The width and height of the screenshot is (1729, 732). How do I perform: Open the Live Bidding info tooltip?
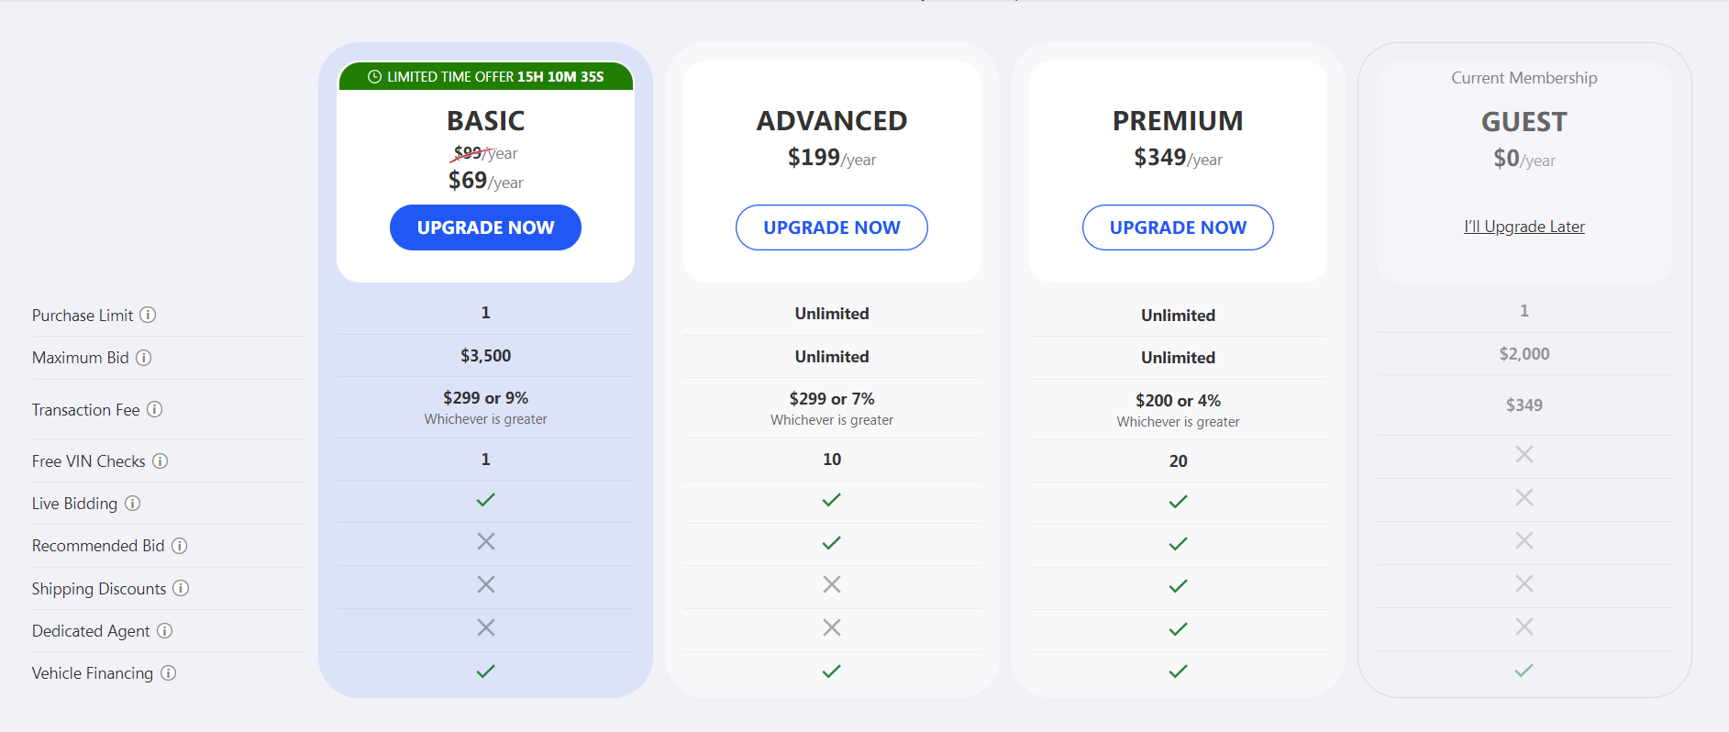click(x=132, y=504)
